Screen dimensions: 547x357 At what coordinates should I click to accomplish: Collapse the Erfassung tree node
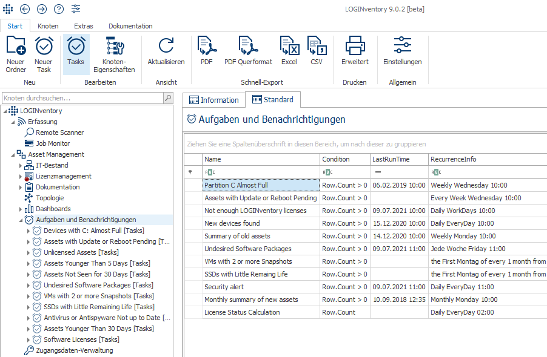(x=13, y=122)
